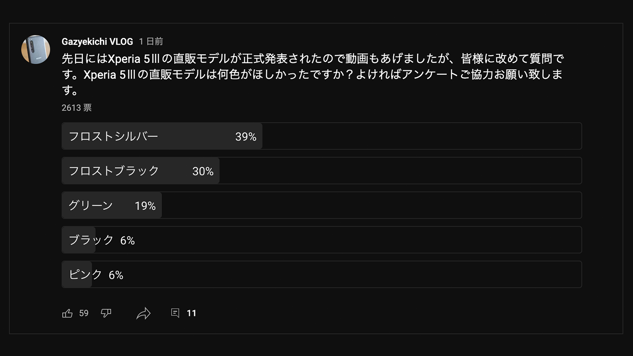Vote for フロストシルバー option
The image size is (633, 356).
[x=114, y=136]
